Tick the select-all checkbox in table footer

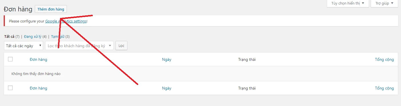[x=10, y=88]
